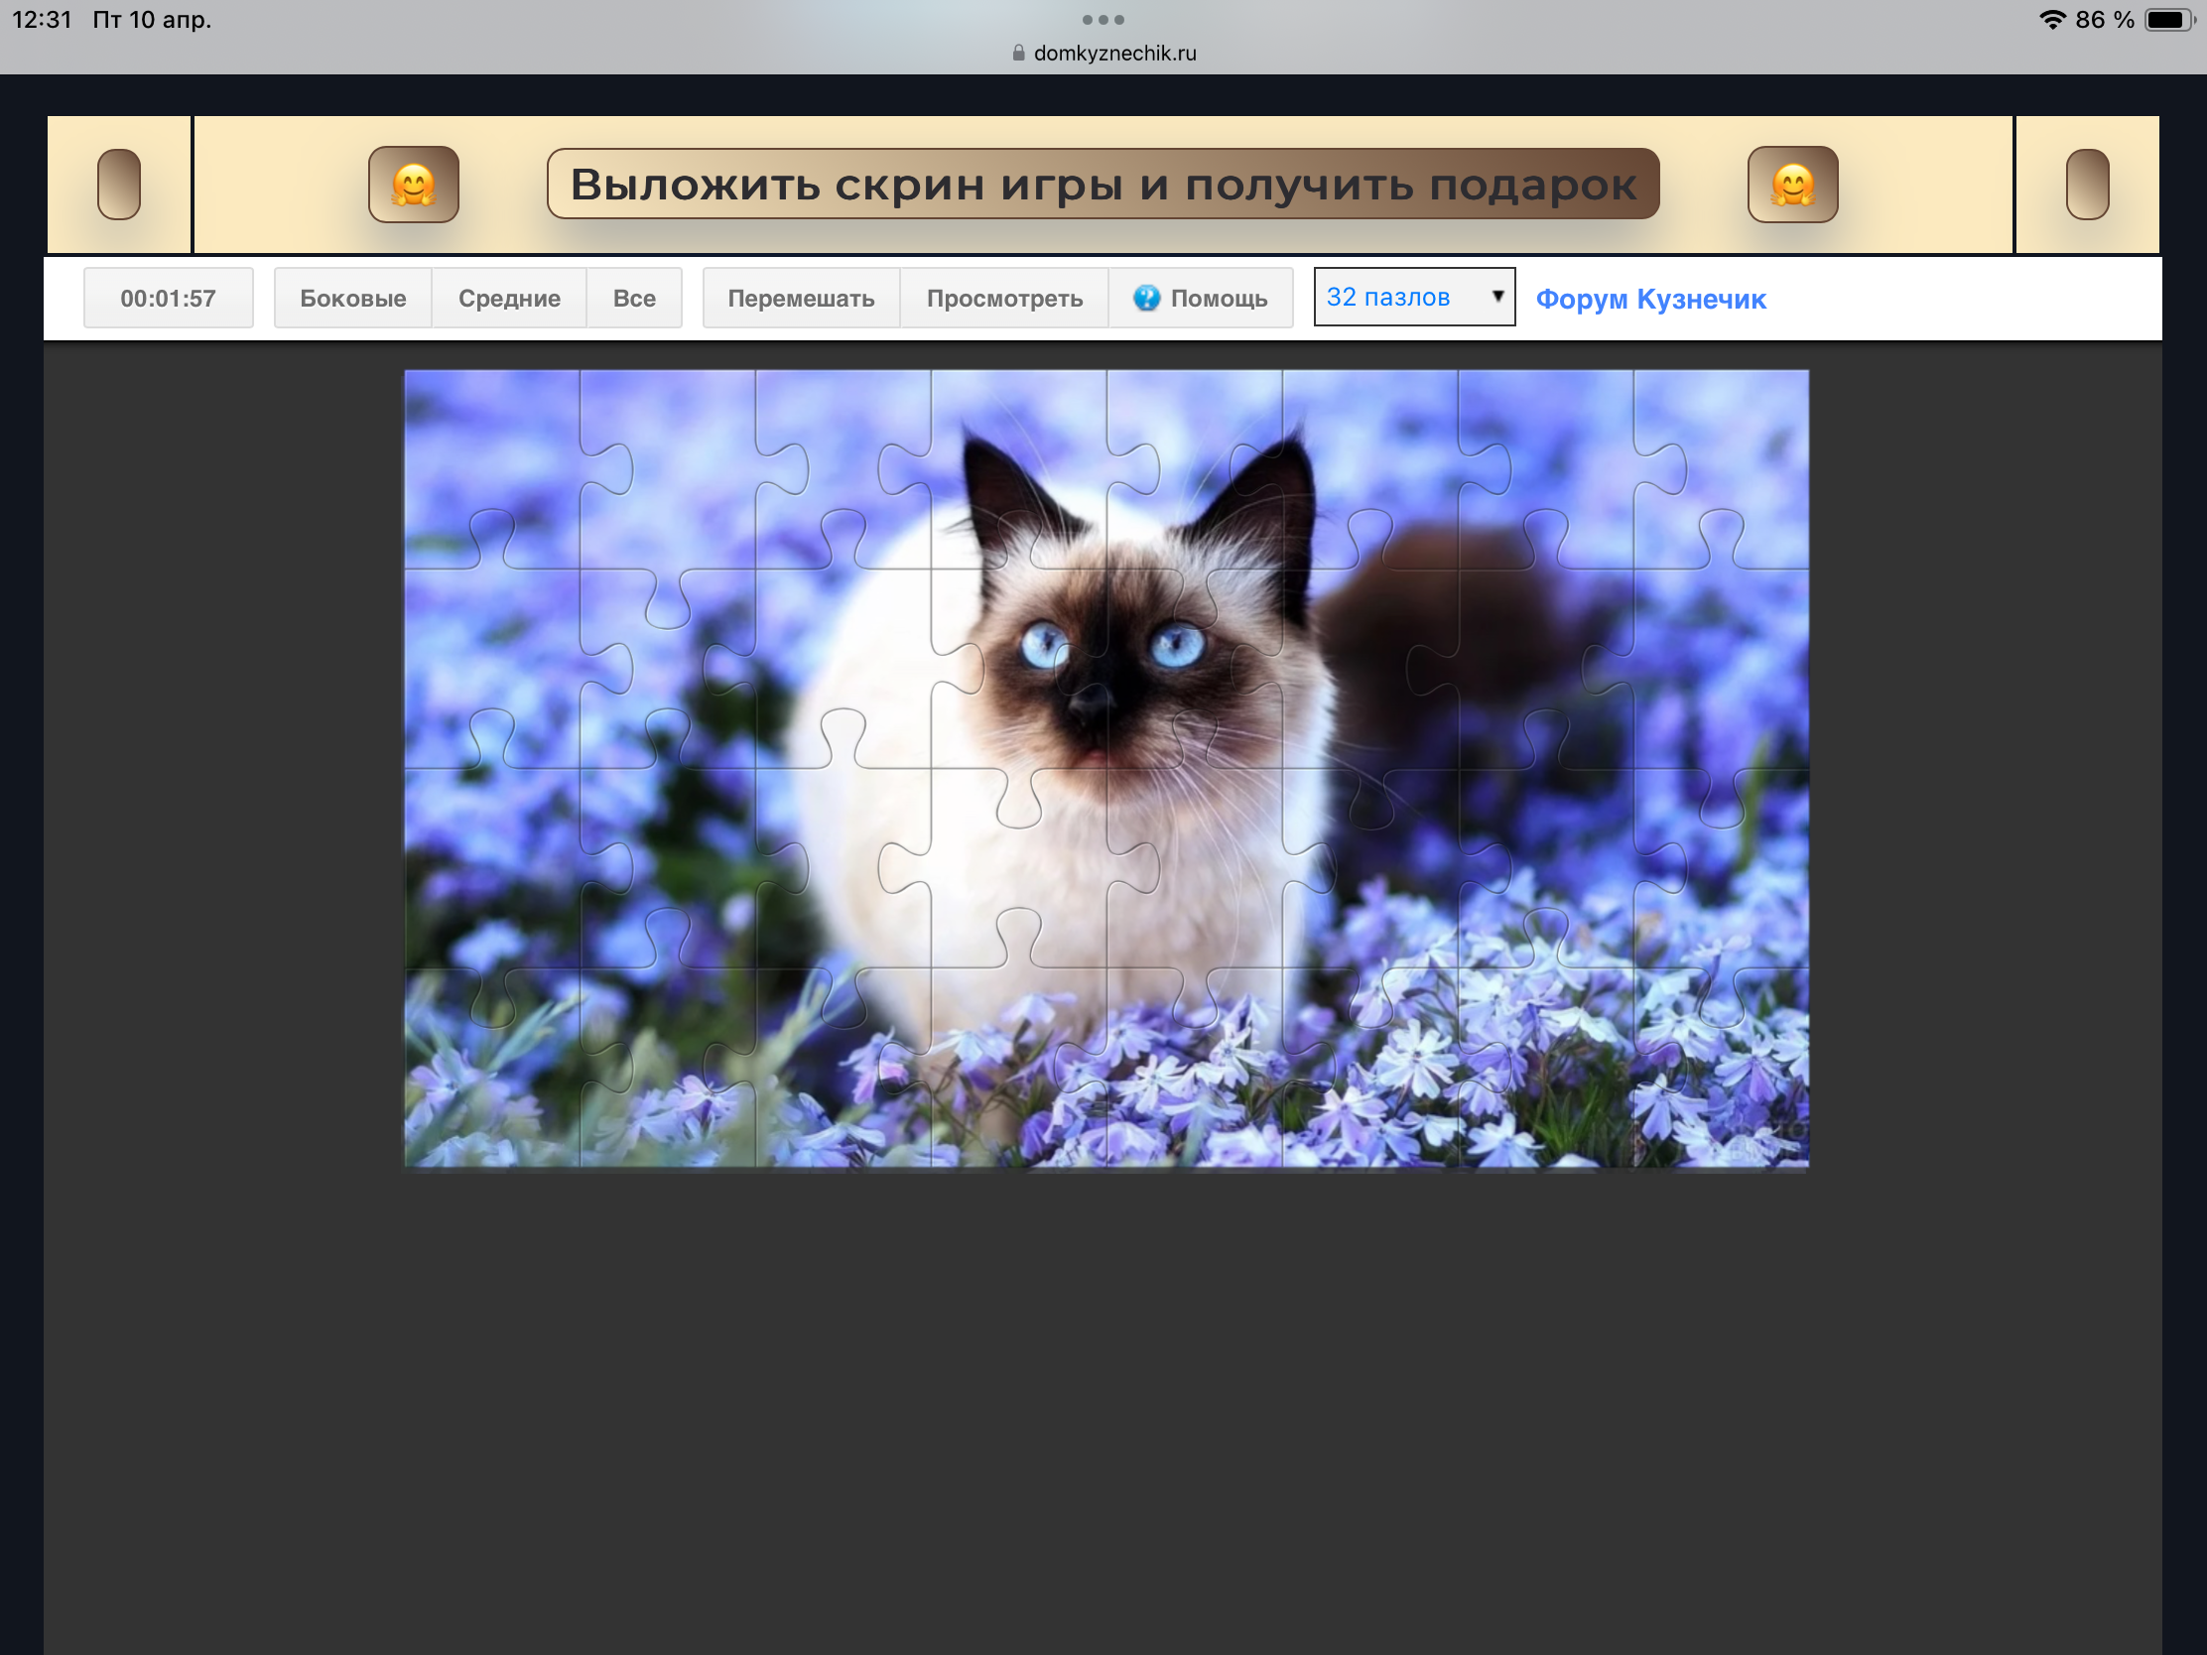
Task: Click the blue question mark help icon
Action: click(1146, 298)
